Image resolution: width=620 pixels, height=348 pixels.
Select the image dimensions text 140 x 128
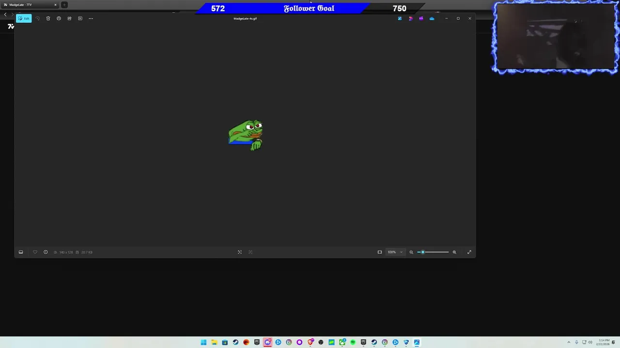point(66,252)
